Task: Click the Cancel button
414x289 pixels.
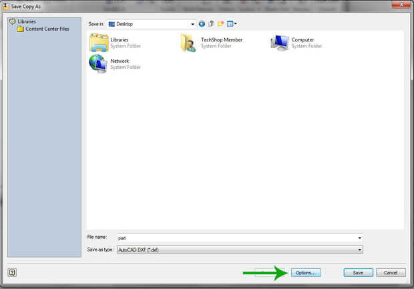Action: click(391, 272)
